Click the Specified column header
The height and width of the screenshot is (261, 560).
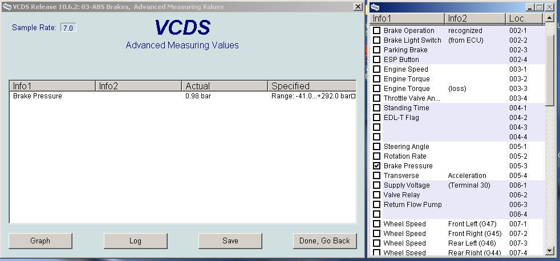click(x=312, y=86)
